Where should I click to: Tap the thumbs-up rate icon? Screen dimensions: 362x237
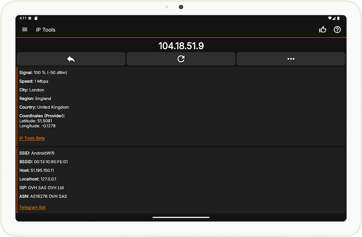(323, 30)
